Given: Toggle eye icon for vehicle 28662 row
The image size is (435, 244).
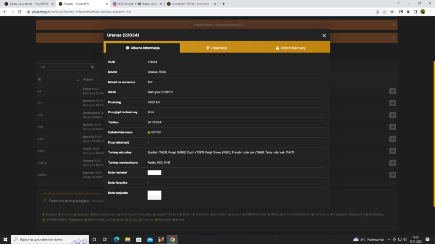Looking at the screenshot, I should (392, 175).
